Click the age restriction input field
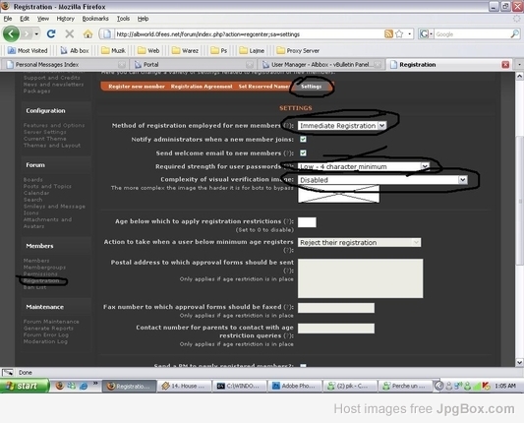Screen dimensions: 524x423 coord(307,222)
